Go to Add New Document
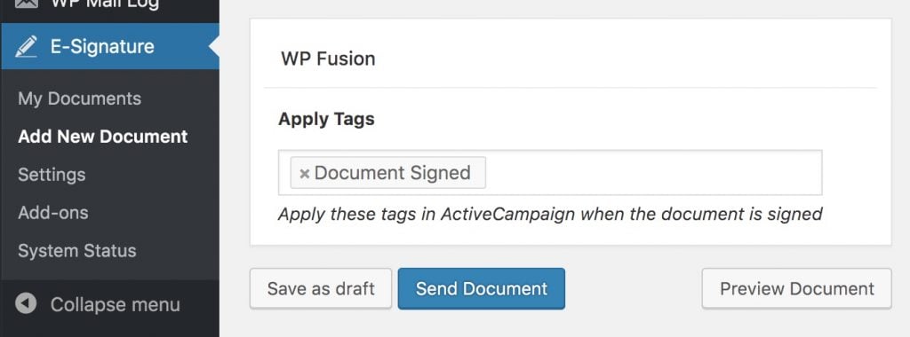Screen dimensions: 910x337 pos(103,137)
